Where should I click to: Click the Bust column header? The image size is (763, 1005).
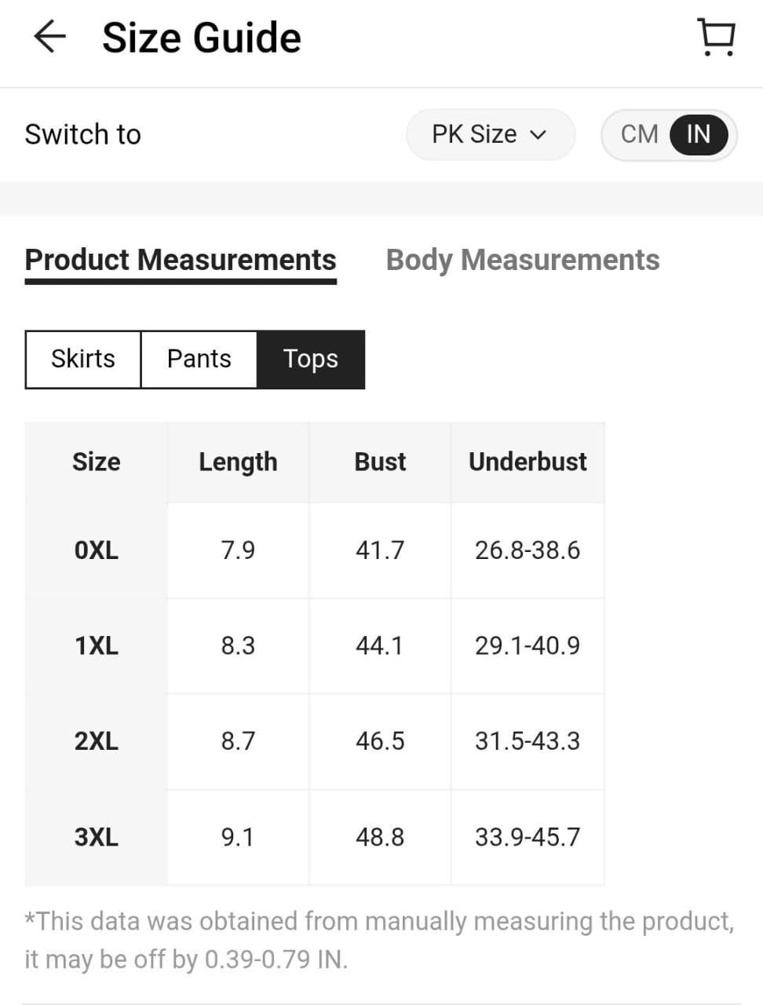[x=380, y=462]
